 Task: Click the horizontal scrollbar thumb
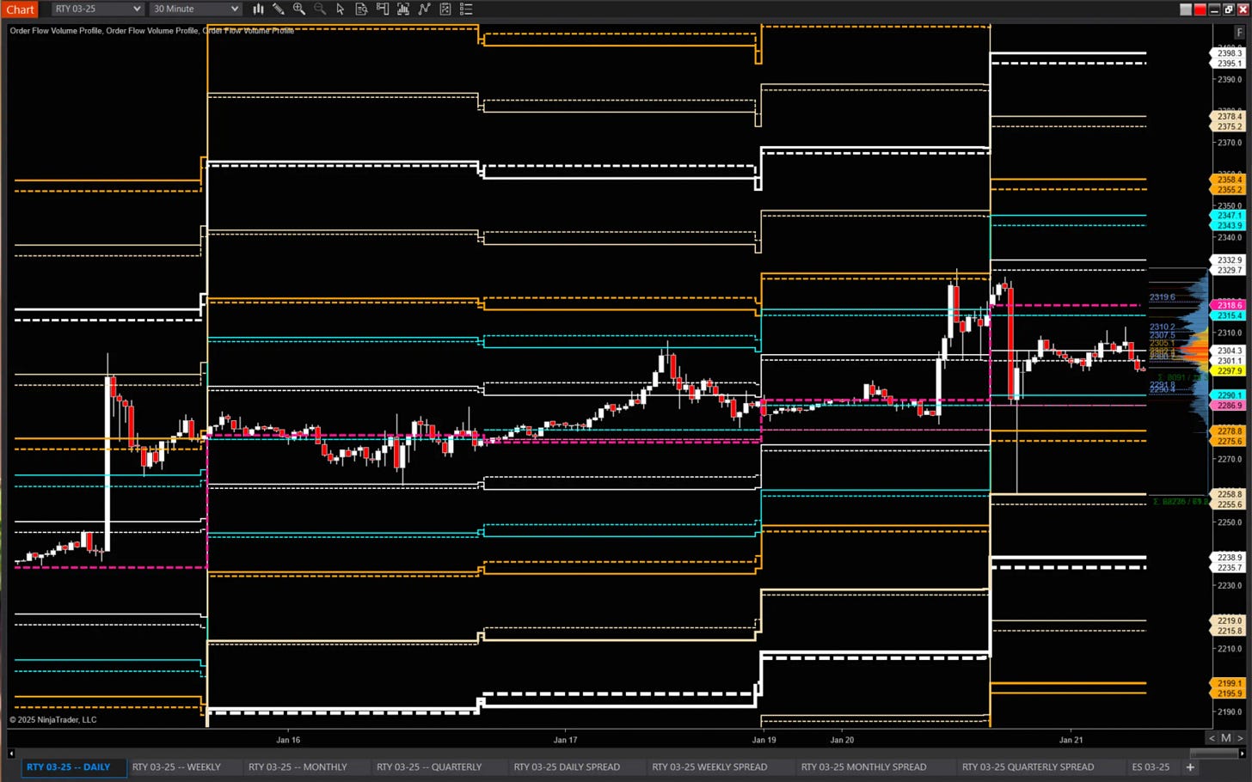1213,753
